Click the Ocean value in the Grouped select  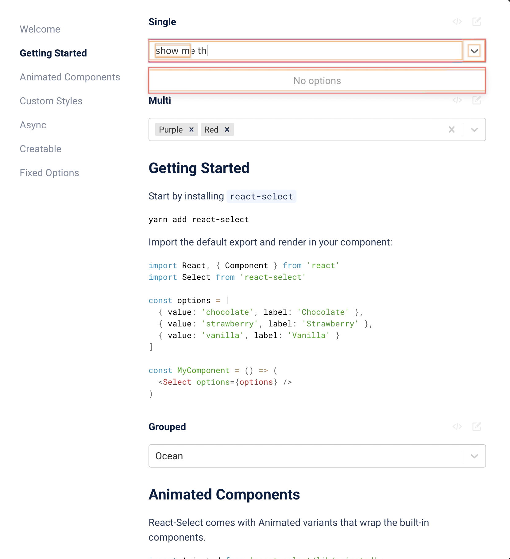click(x=169, y=456)
